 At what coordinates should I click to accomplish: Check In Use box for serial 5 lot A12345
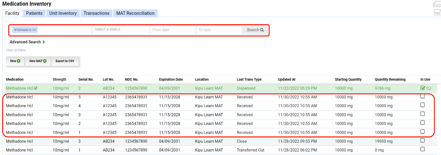click(x=422, y=96)
